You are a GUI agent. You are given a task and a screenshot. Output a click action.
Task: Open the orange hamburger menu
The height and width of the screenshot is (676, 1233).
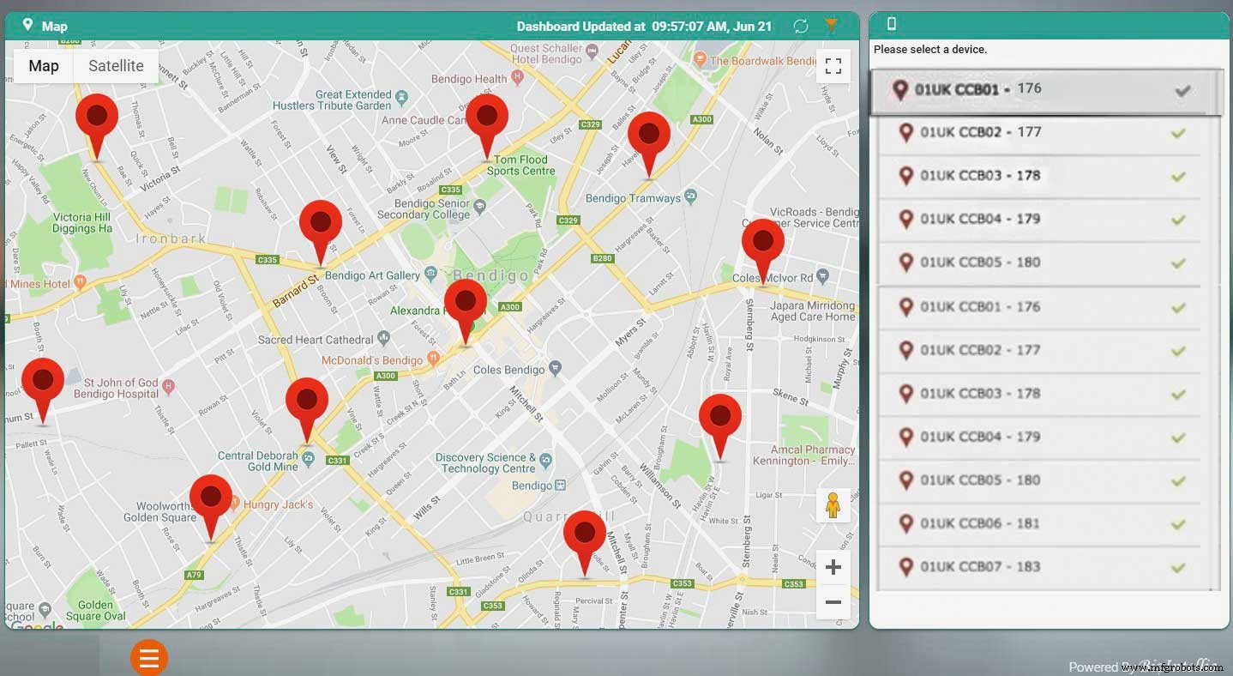(149, 656)
